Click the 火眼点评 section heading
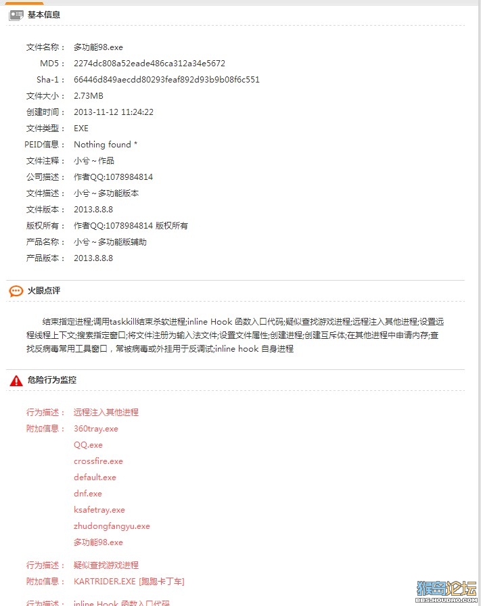Image resolution: width=481 pixels, height=606 pixels. point(44,291)
